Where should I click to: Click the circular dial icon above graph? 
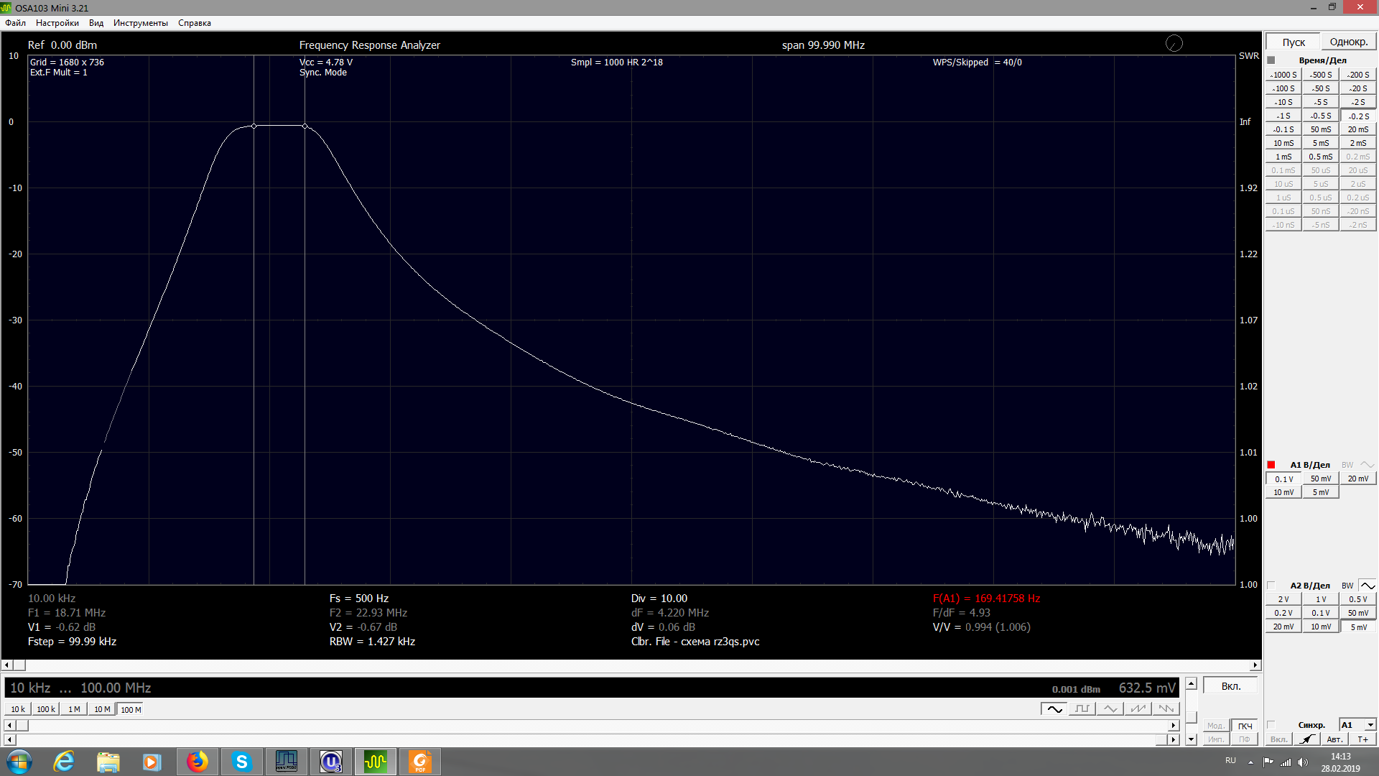1174,44
